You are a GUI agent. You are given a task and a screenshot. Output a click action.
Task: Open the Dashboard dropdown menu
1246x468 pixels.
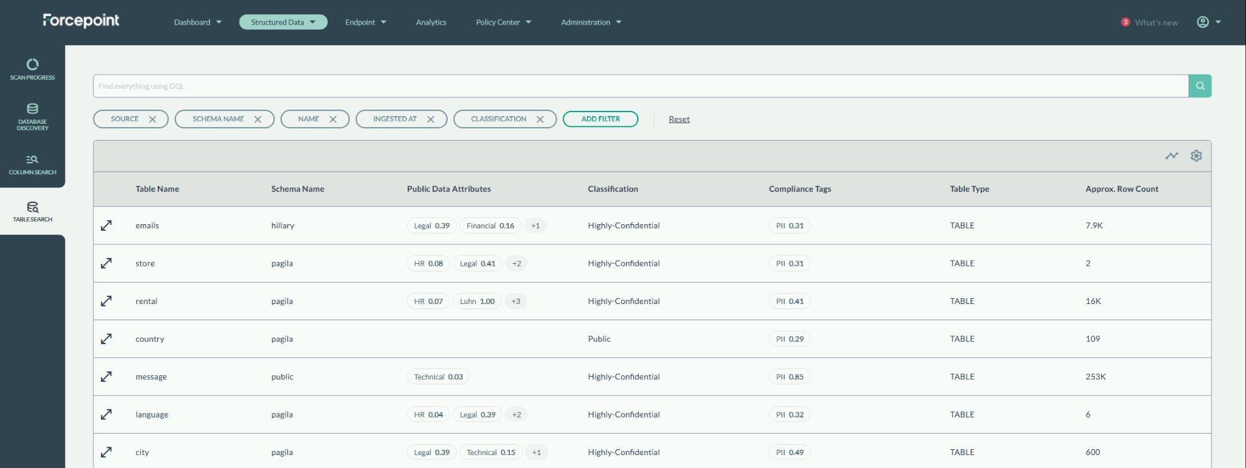197,22
